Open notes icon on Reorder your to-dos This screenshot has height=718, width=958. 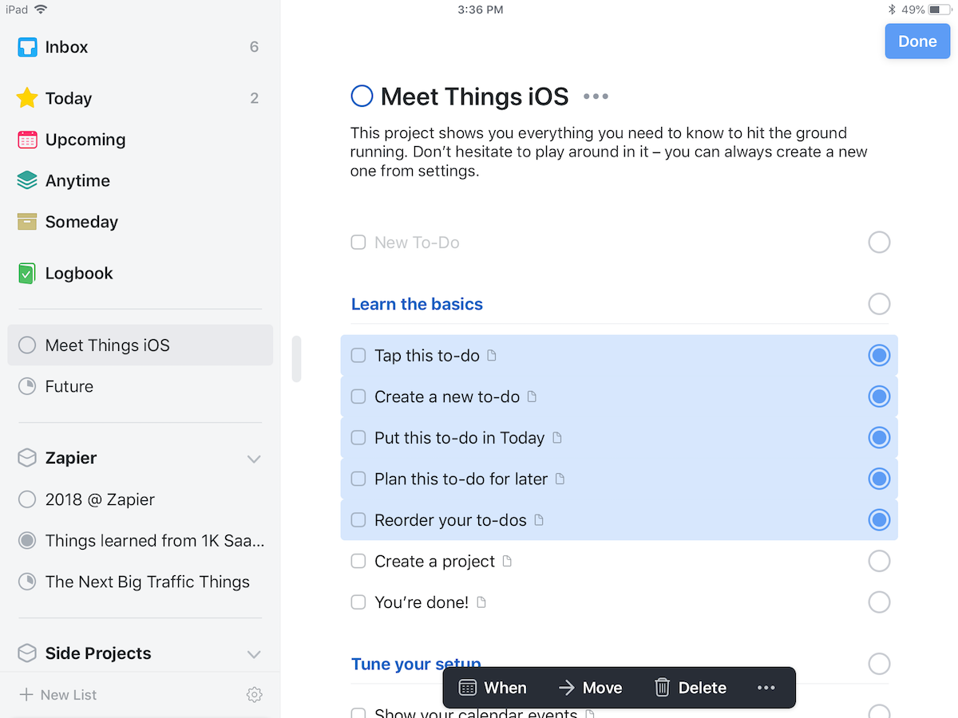(539, 520)
